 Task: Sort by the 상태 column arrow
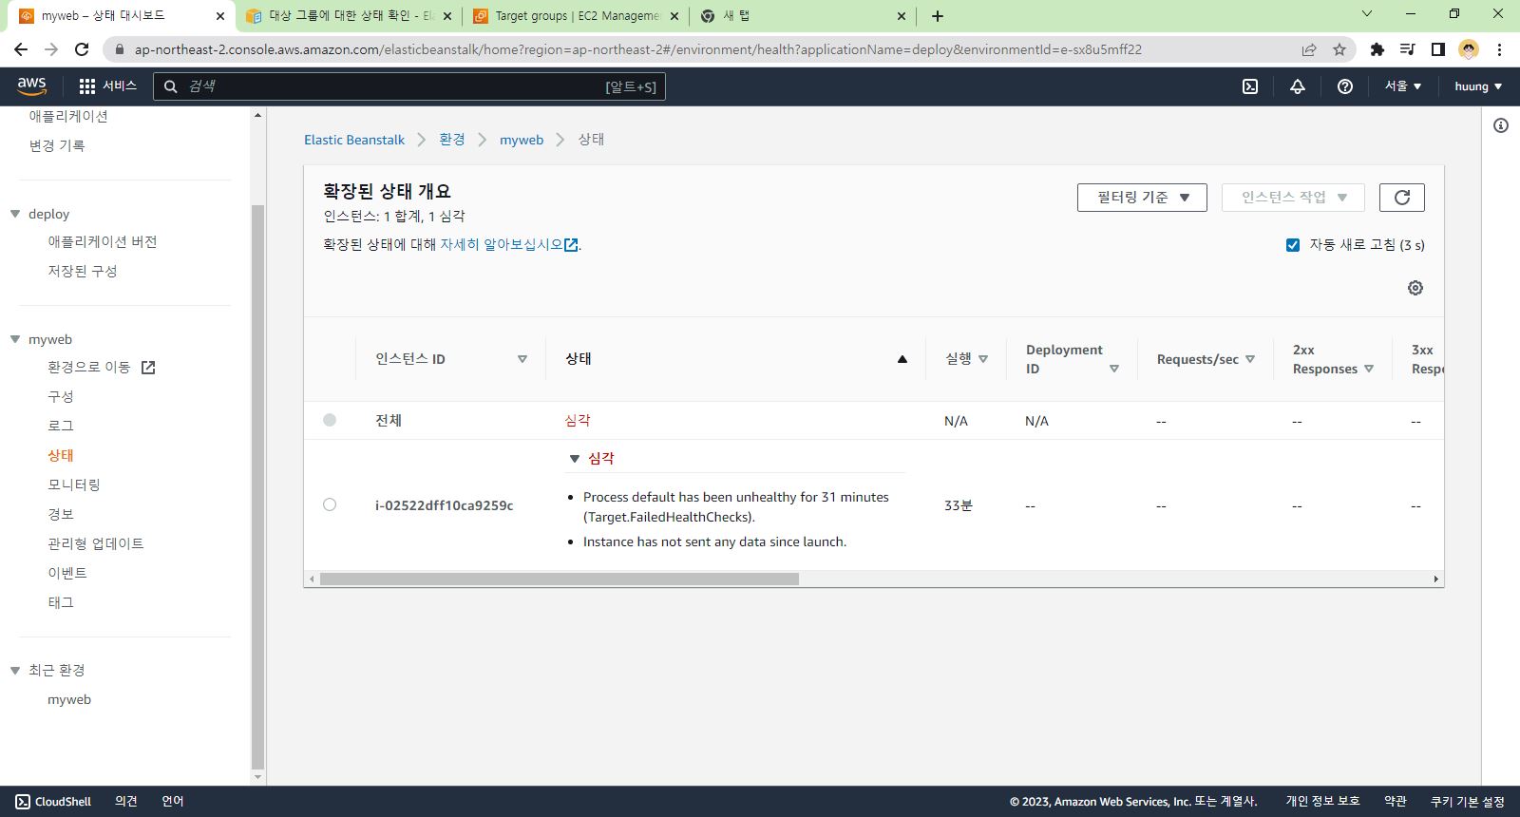coord(902,359)
